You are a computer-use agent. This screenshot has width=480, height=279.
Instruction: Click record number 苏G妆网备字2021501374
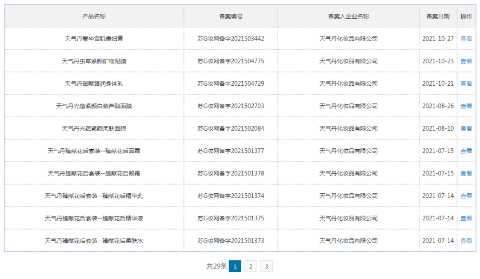[231, 196]
